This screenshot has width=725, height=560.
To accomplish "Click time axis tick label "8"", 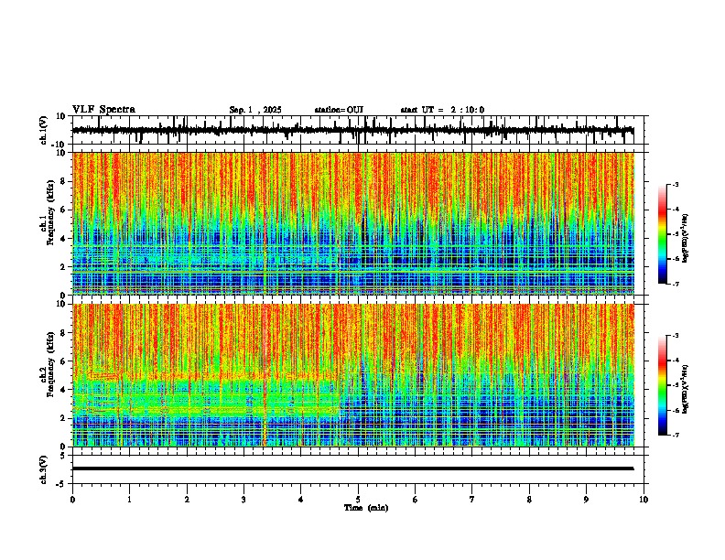I will [529, 500].
